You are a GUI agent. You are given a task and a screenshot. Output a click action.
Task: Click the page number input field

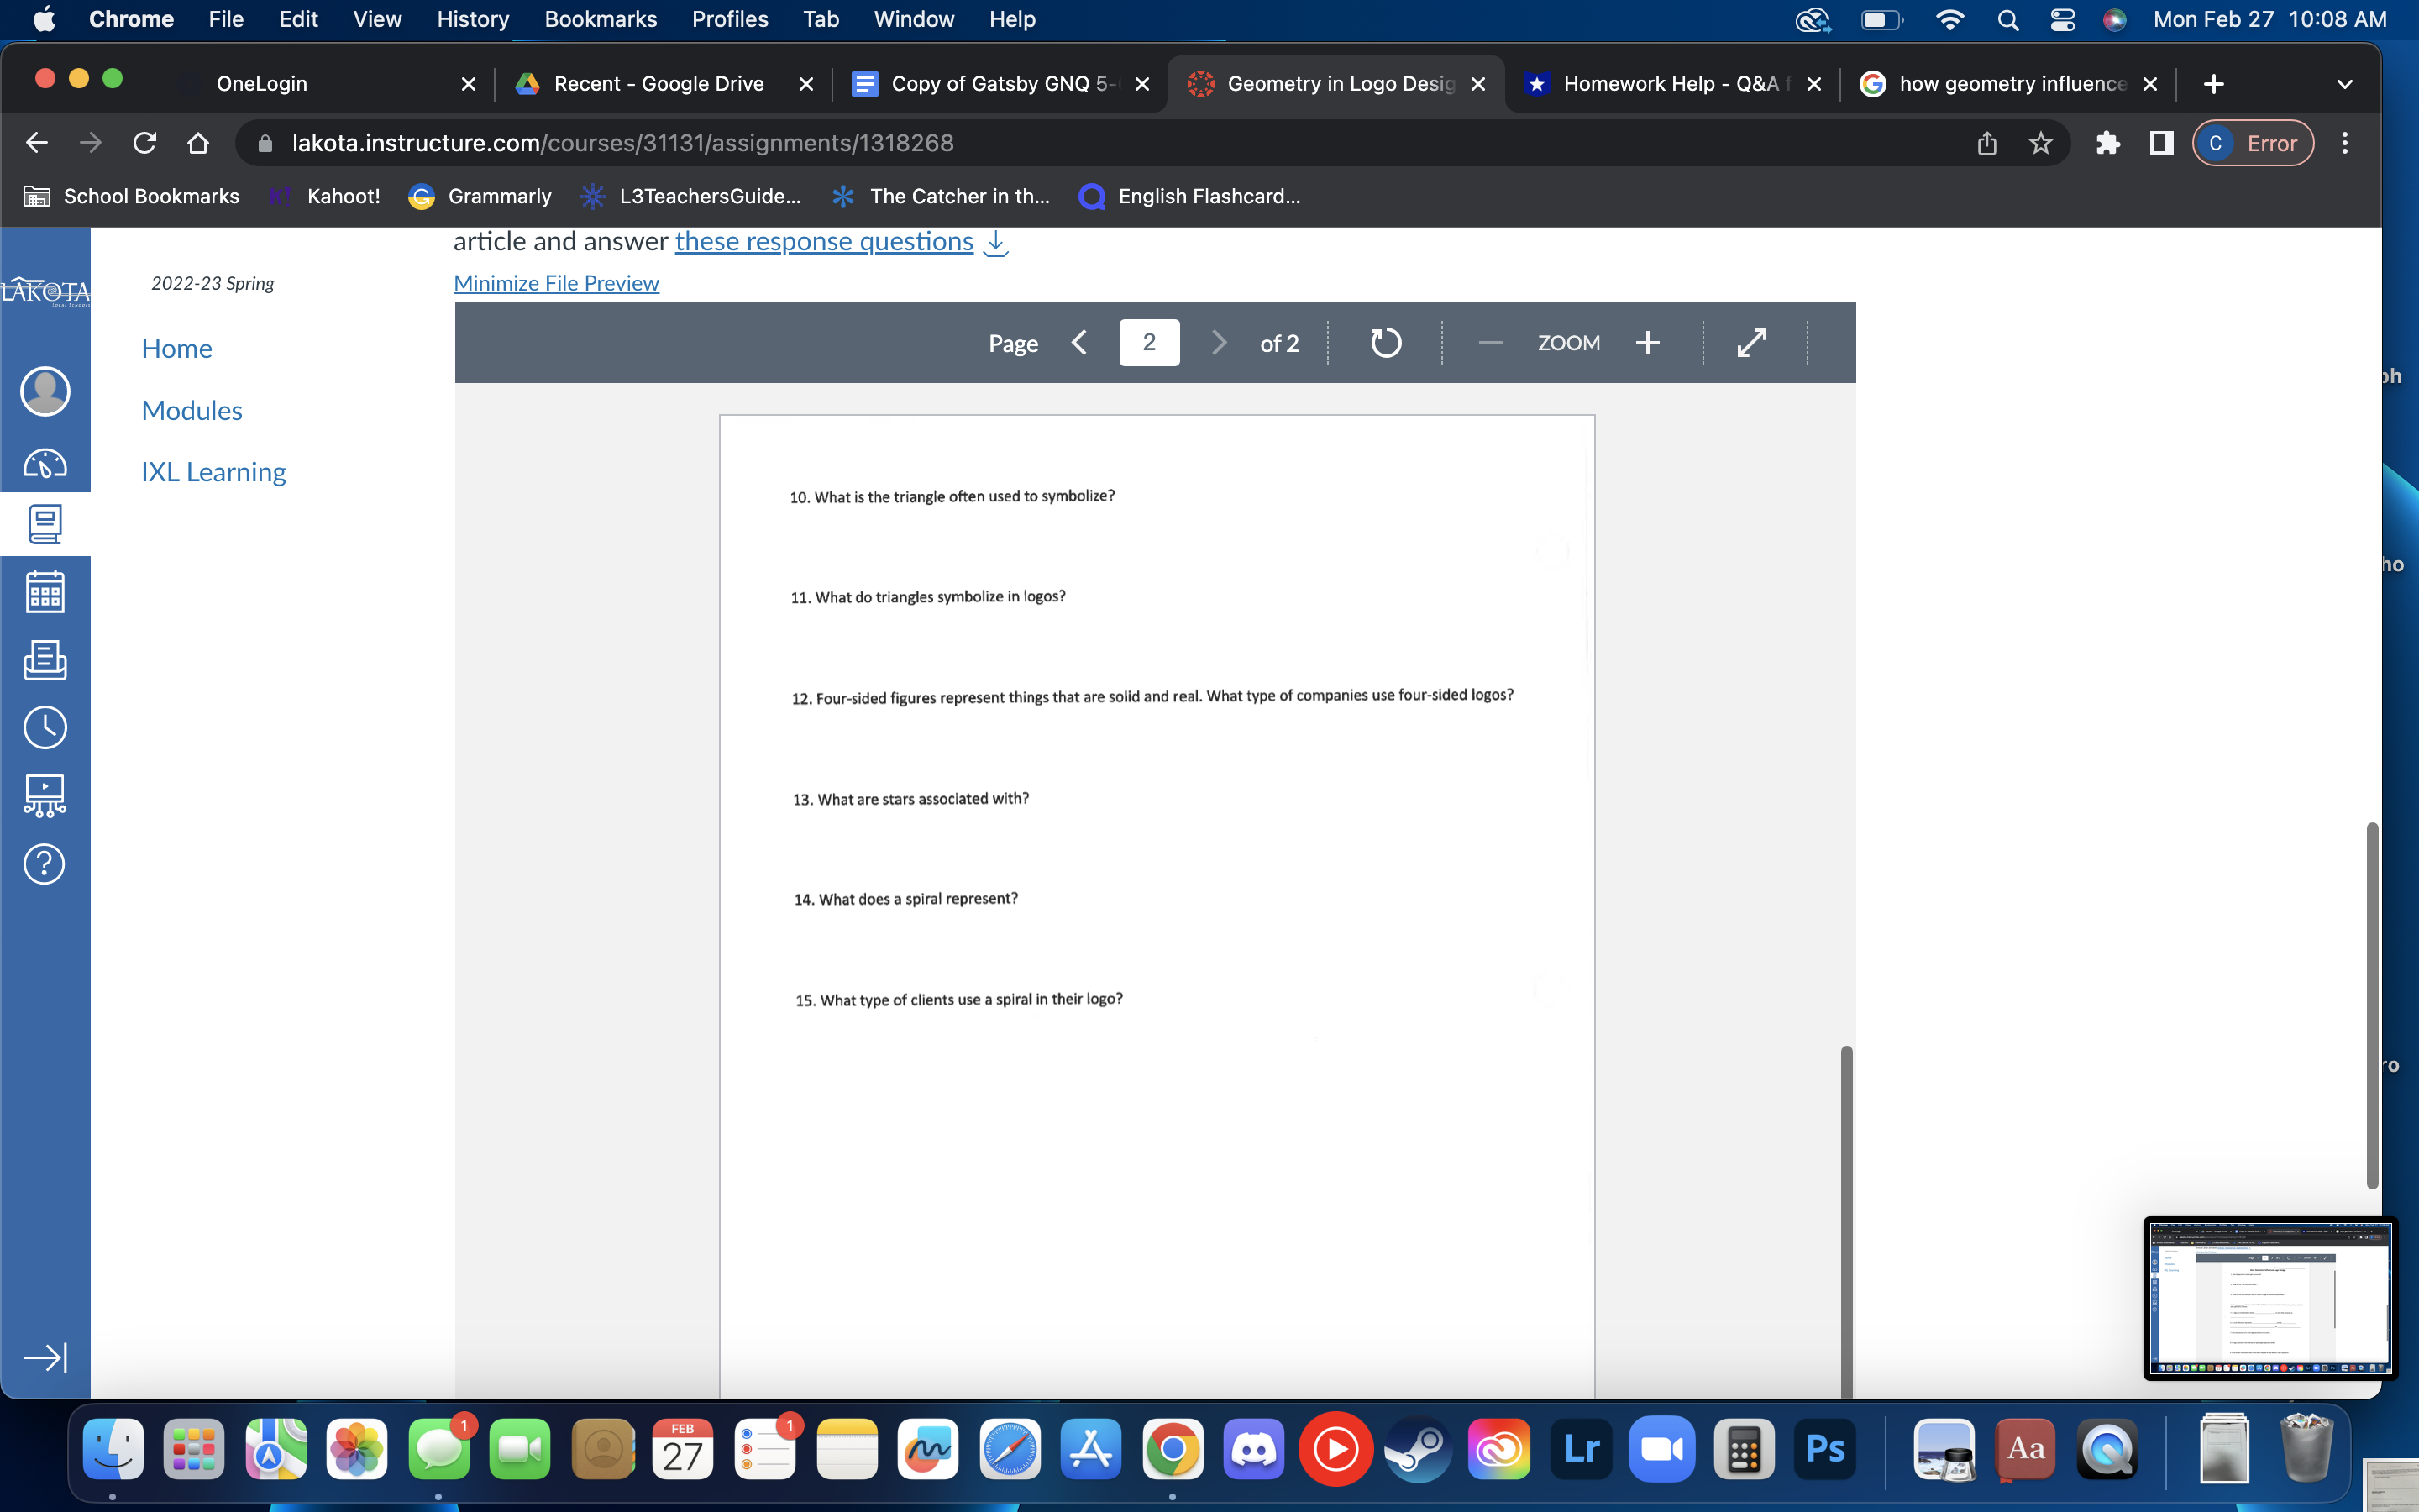[x=1148, y=342]
